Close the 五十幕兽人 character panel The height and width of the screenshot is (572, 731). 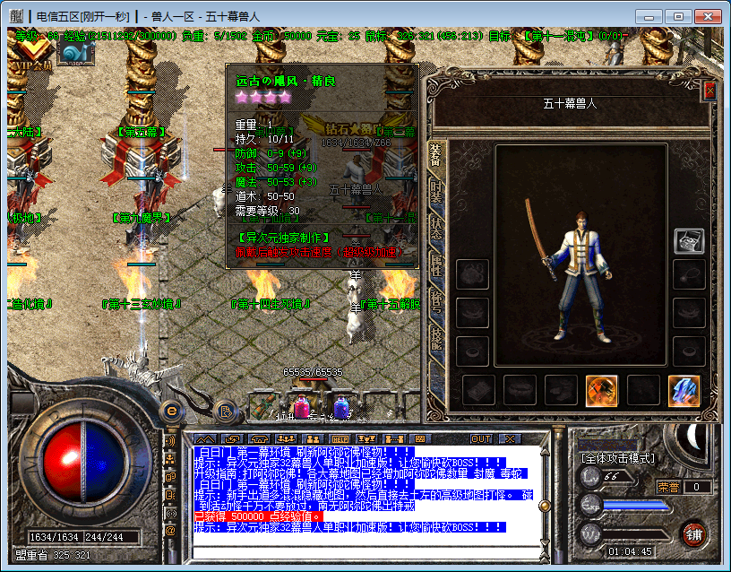(709, 91)
